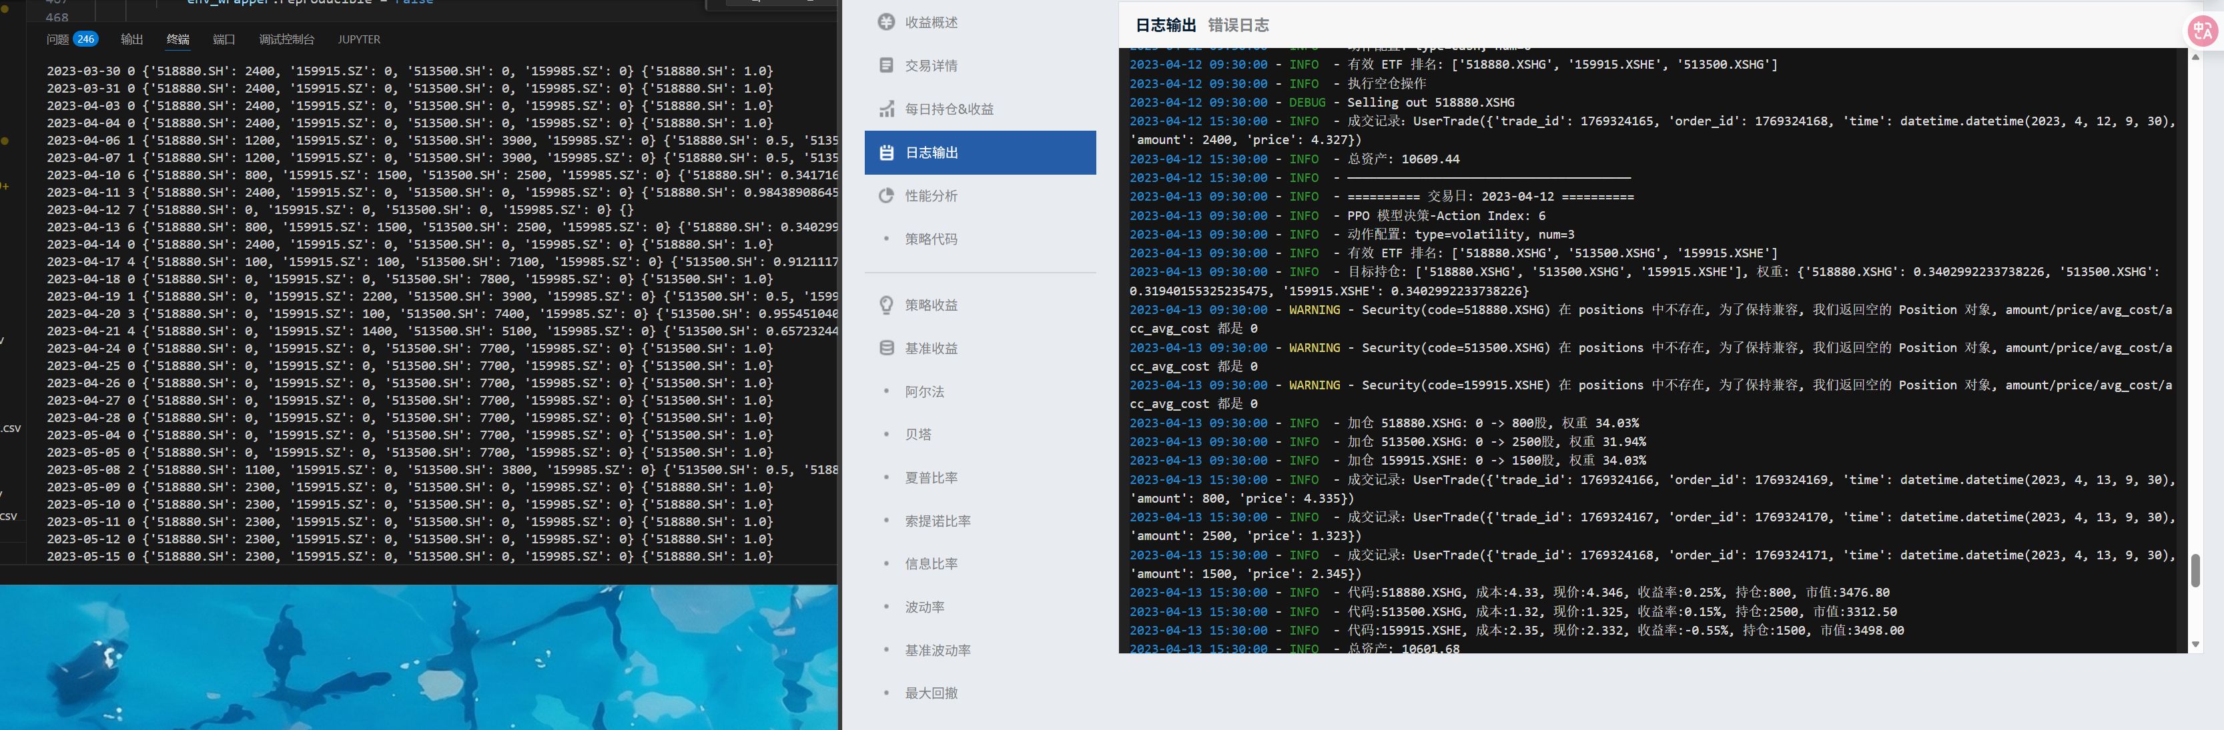This screenshot has width=2224, height=730.
Task: Click the log scrollbar up arrow
Action: click(x=2195, y=57)
